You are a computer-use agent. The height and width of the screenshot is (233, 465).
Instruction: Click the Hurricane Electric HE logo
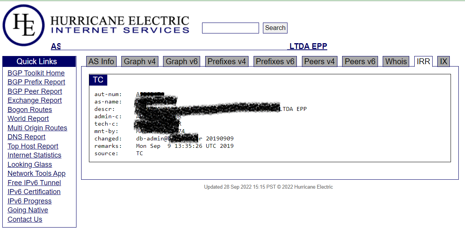click(23, 25)
